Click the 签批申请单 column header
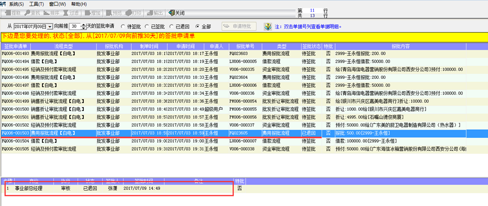The width and height of the screenshot is (488, 206). (16, 46)
